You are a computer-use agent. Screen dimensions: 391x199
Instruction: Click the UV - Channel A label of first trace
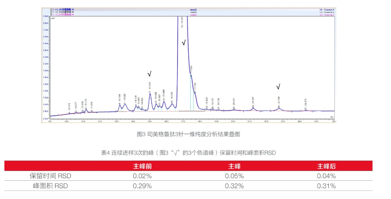(x=327, y=10)
